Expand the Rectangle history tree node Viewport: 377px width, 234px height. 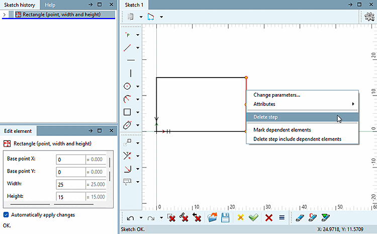pyautogui.click(x=4, y=15)
